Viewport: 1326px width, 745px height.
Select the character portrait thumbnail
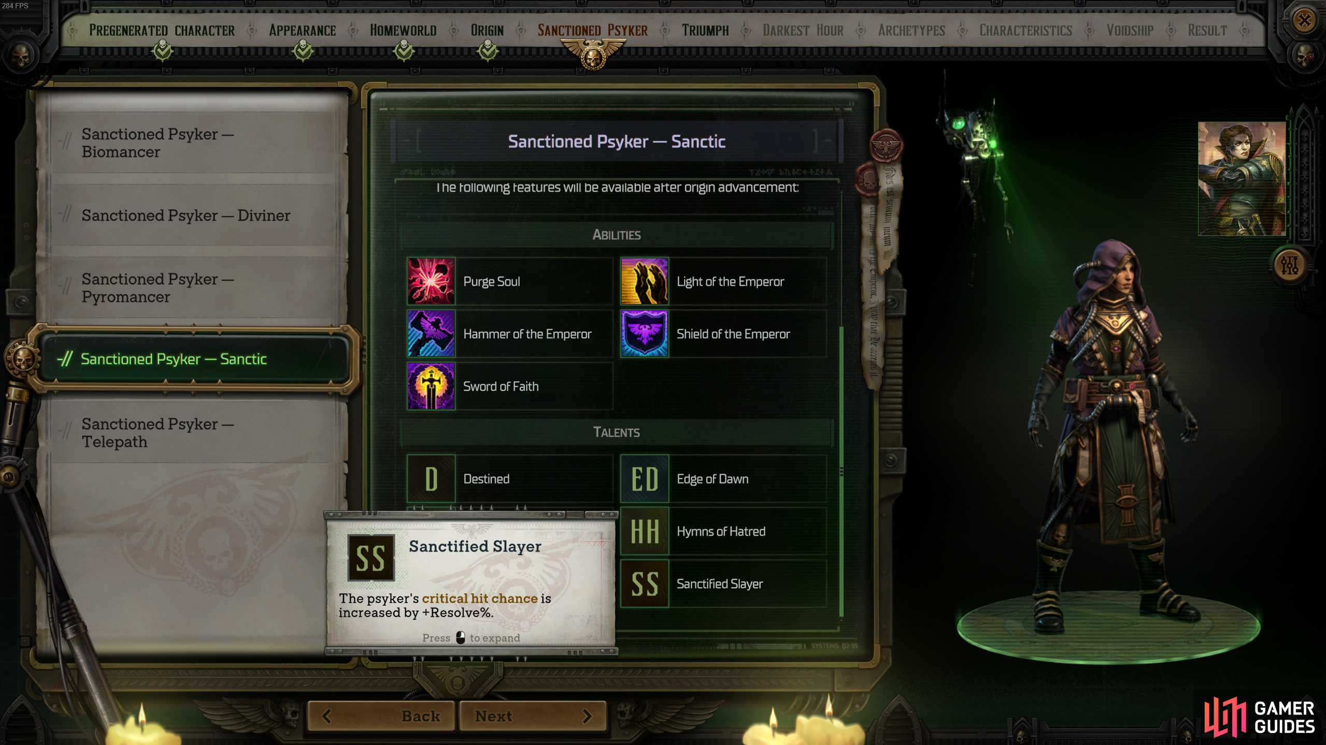1242,179
